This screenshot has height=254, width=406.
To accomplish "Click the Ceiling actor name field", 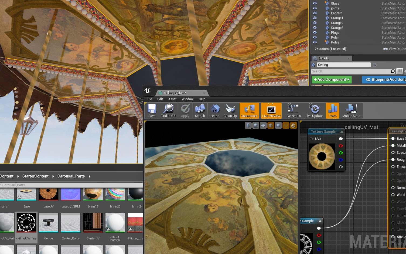I will [x=344, y=65].
